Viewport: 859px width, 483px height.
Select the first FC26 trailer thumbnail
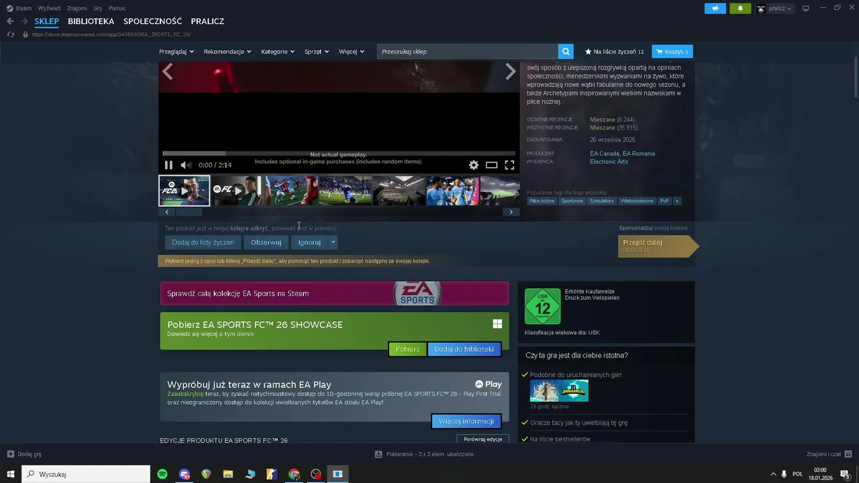point(185,191)
